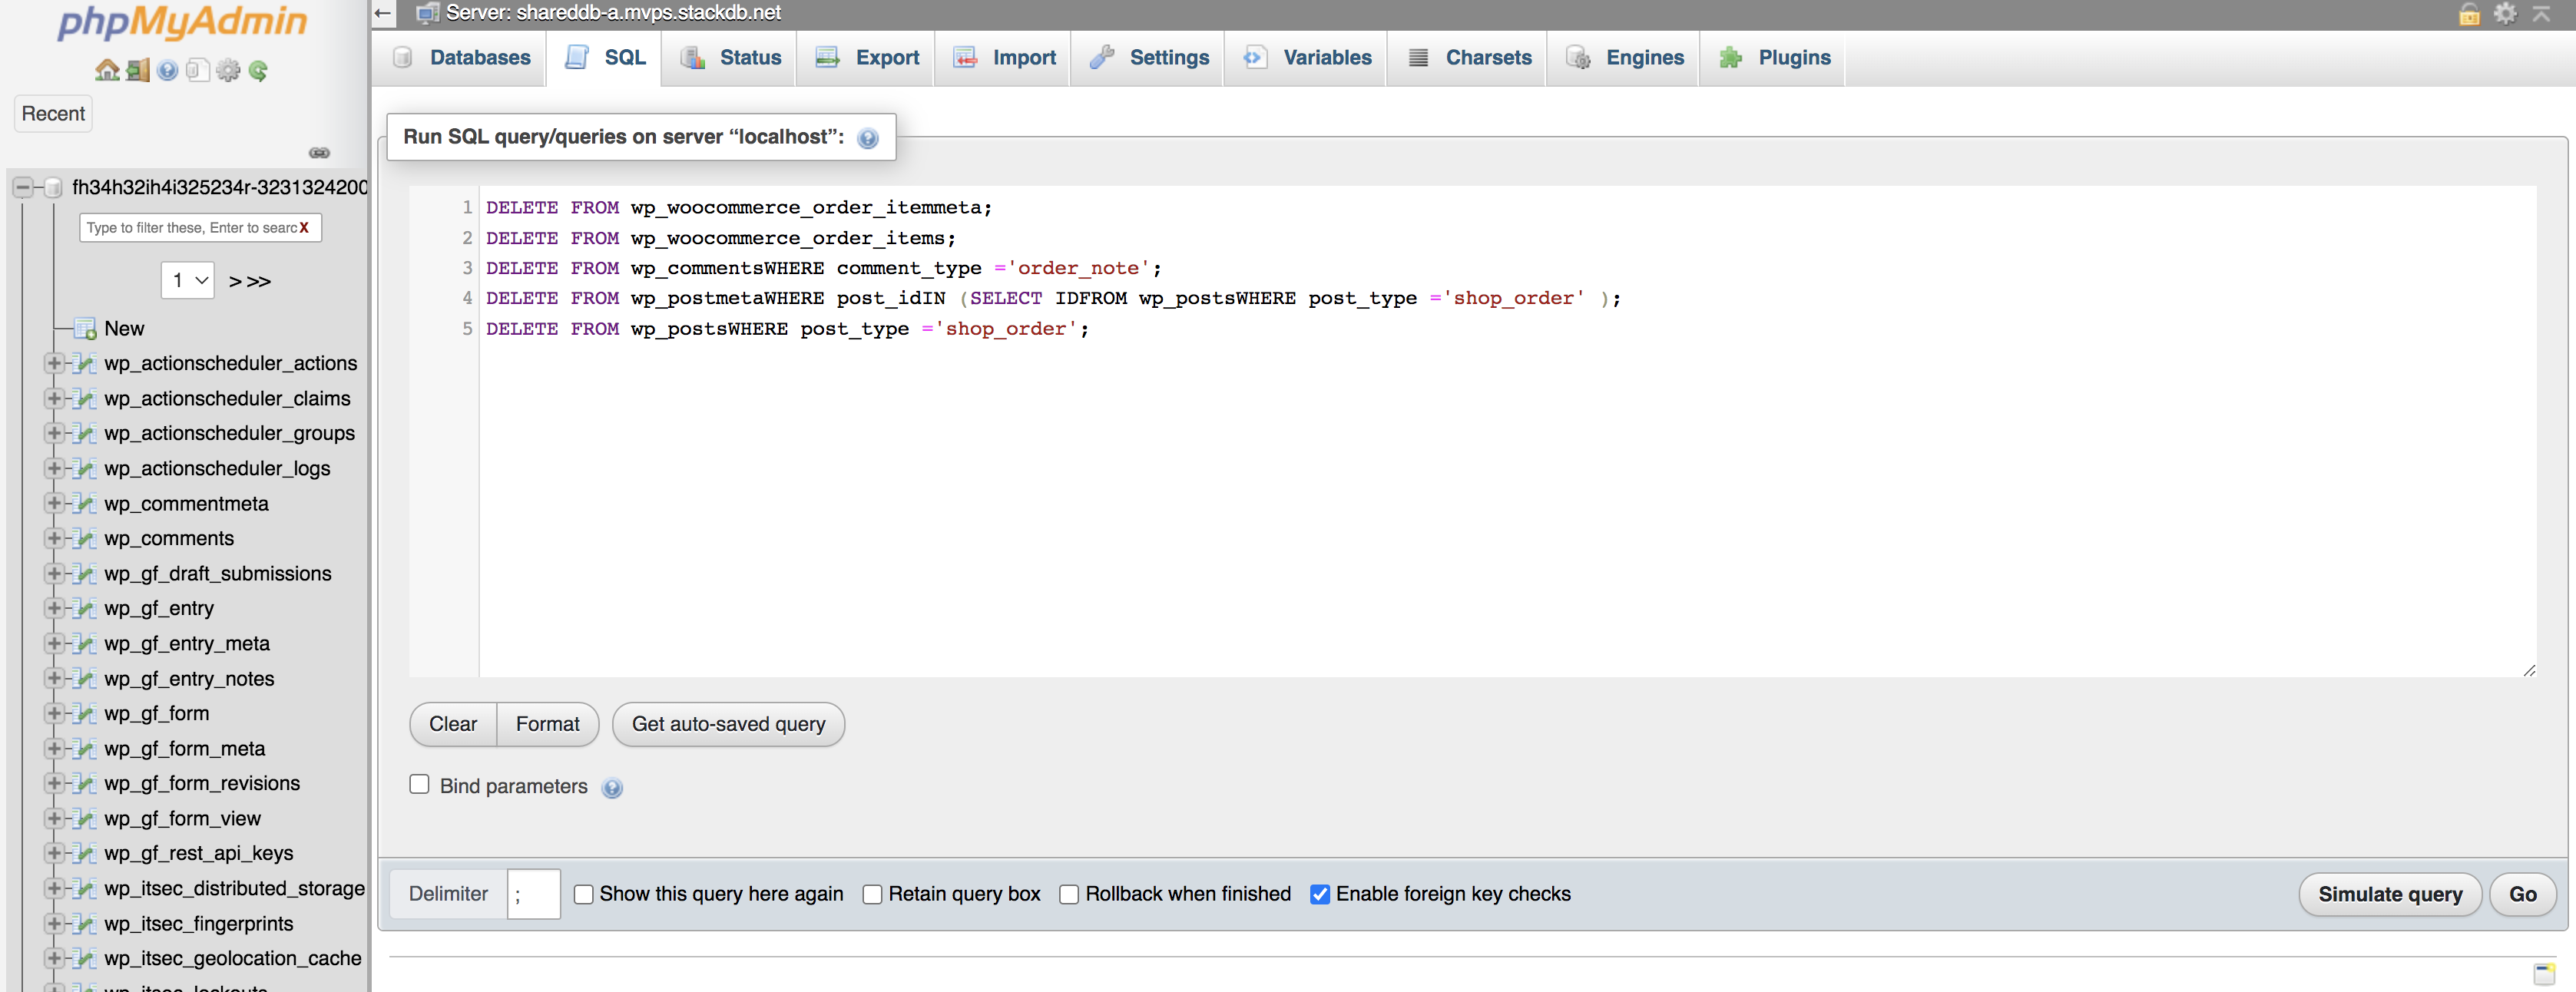Click the wp_commentmeta table icon
The width and height of the screenshot is (2576, 992).
coord(86,504)
